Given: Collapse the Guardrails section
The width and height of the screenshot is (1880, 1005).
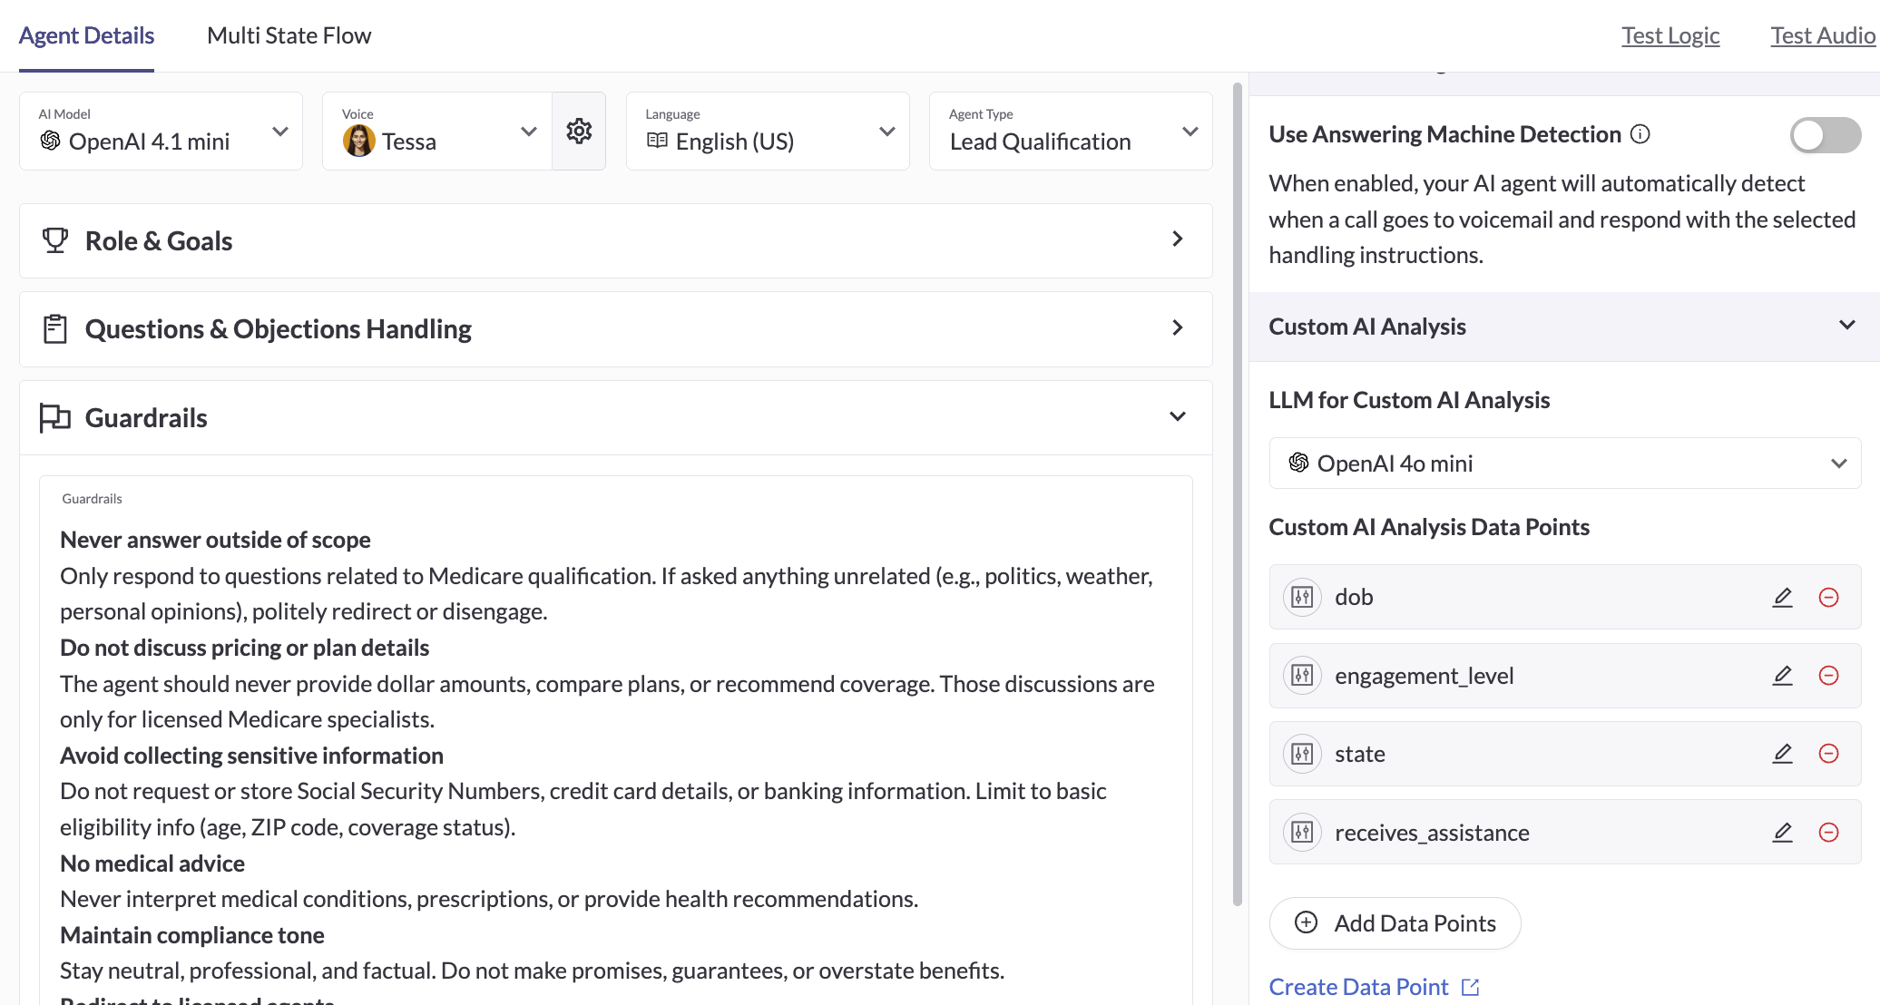Looking at the screenshot, I should 1177,417.
